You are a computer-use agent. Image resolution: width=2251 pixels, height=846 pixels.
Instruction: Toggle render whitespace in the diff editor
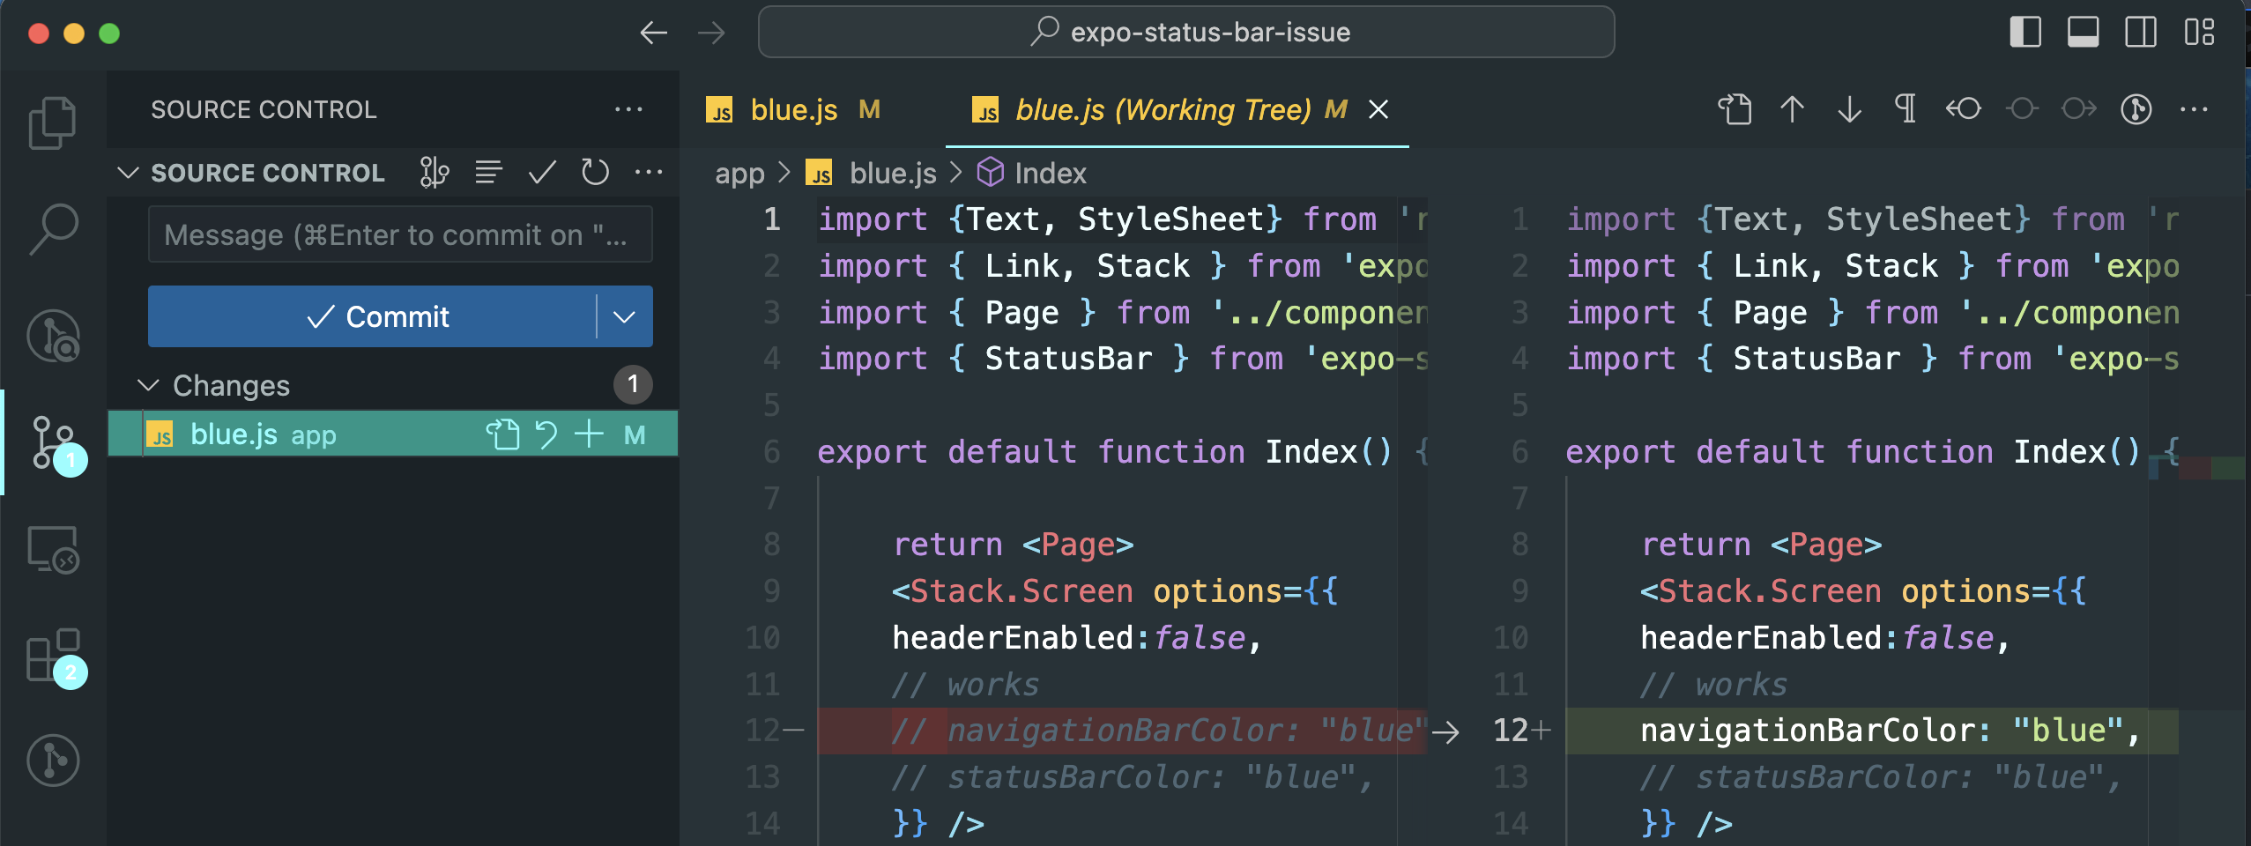pos(1905,109)
